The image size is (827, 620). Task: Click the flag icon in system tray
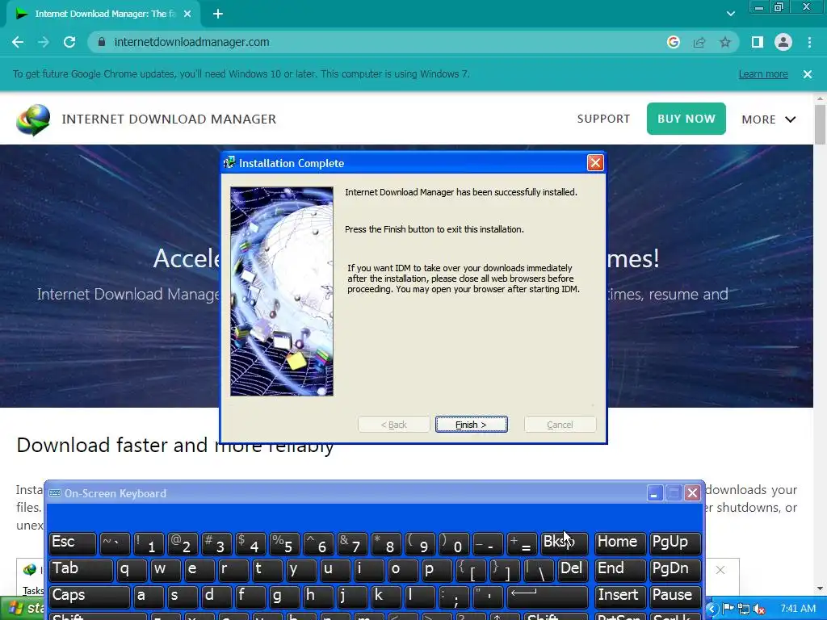tap(729, 609)
